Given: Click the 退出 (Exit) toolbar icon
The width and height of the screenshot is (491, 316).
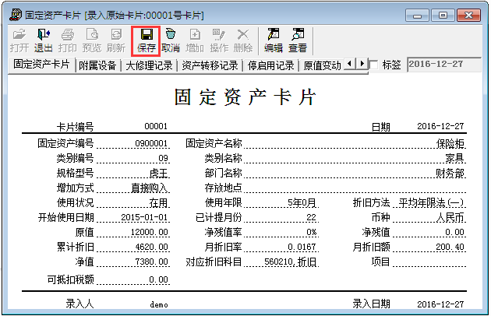Looking at the screenshot, I should coord(43,40).
